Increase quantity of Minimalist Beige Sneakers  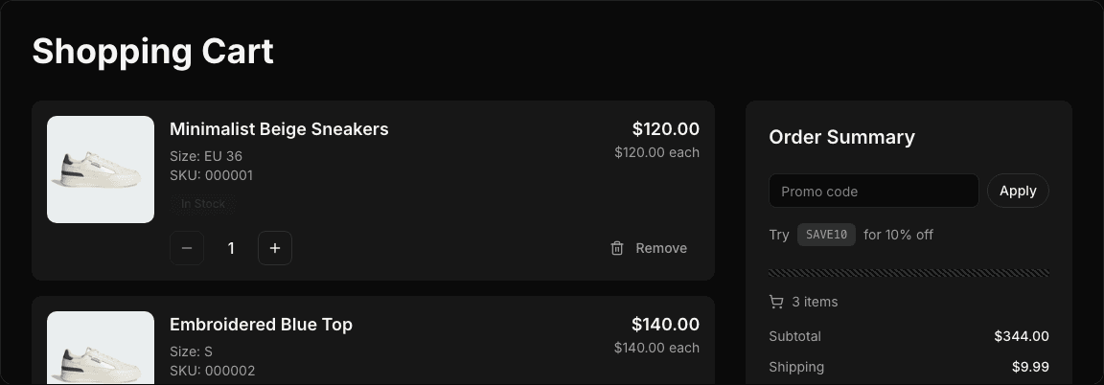(x=275, y=248)
